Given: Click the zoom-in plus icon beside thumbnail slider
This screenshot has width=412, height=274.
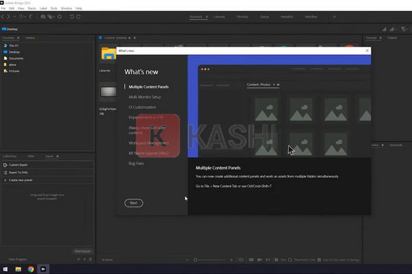Looking at the screenshot, I should tap(231, 260).
